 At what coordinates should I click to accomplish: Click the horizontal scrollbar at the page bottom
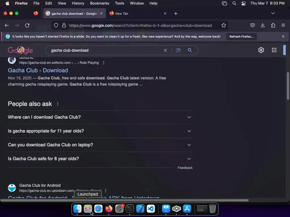pyautogui.click(x=124, y=200)
